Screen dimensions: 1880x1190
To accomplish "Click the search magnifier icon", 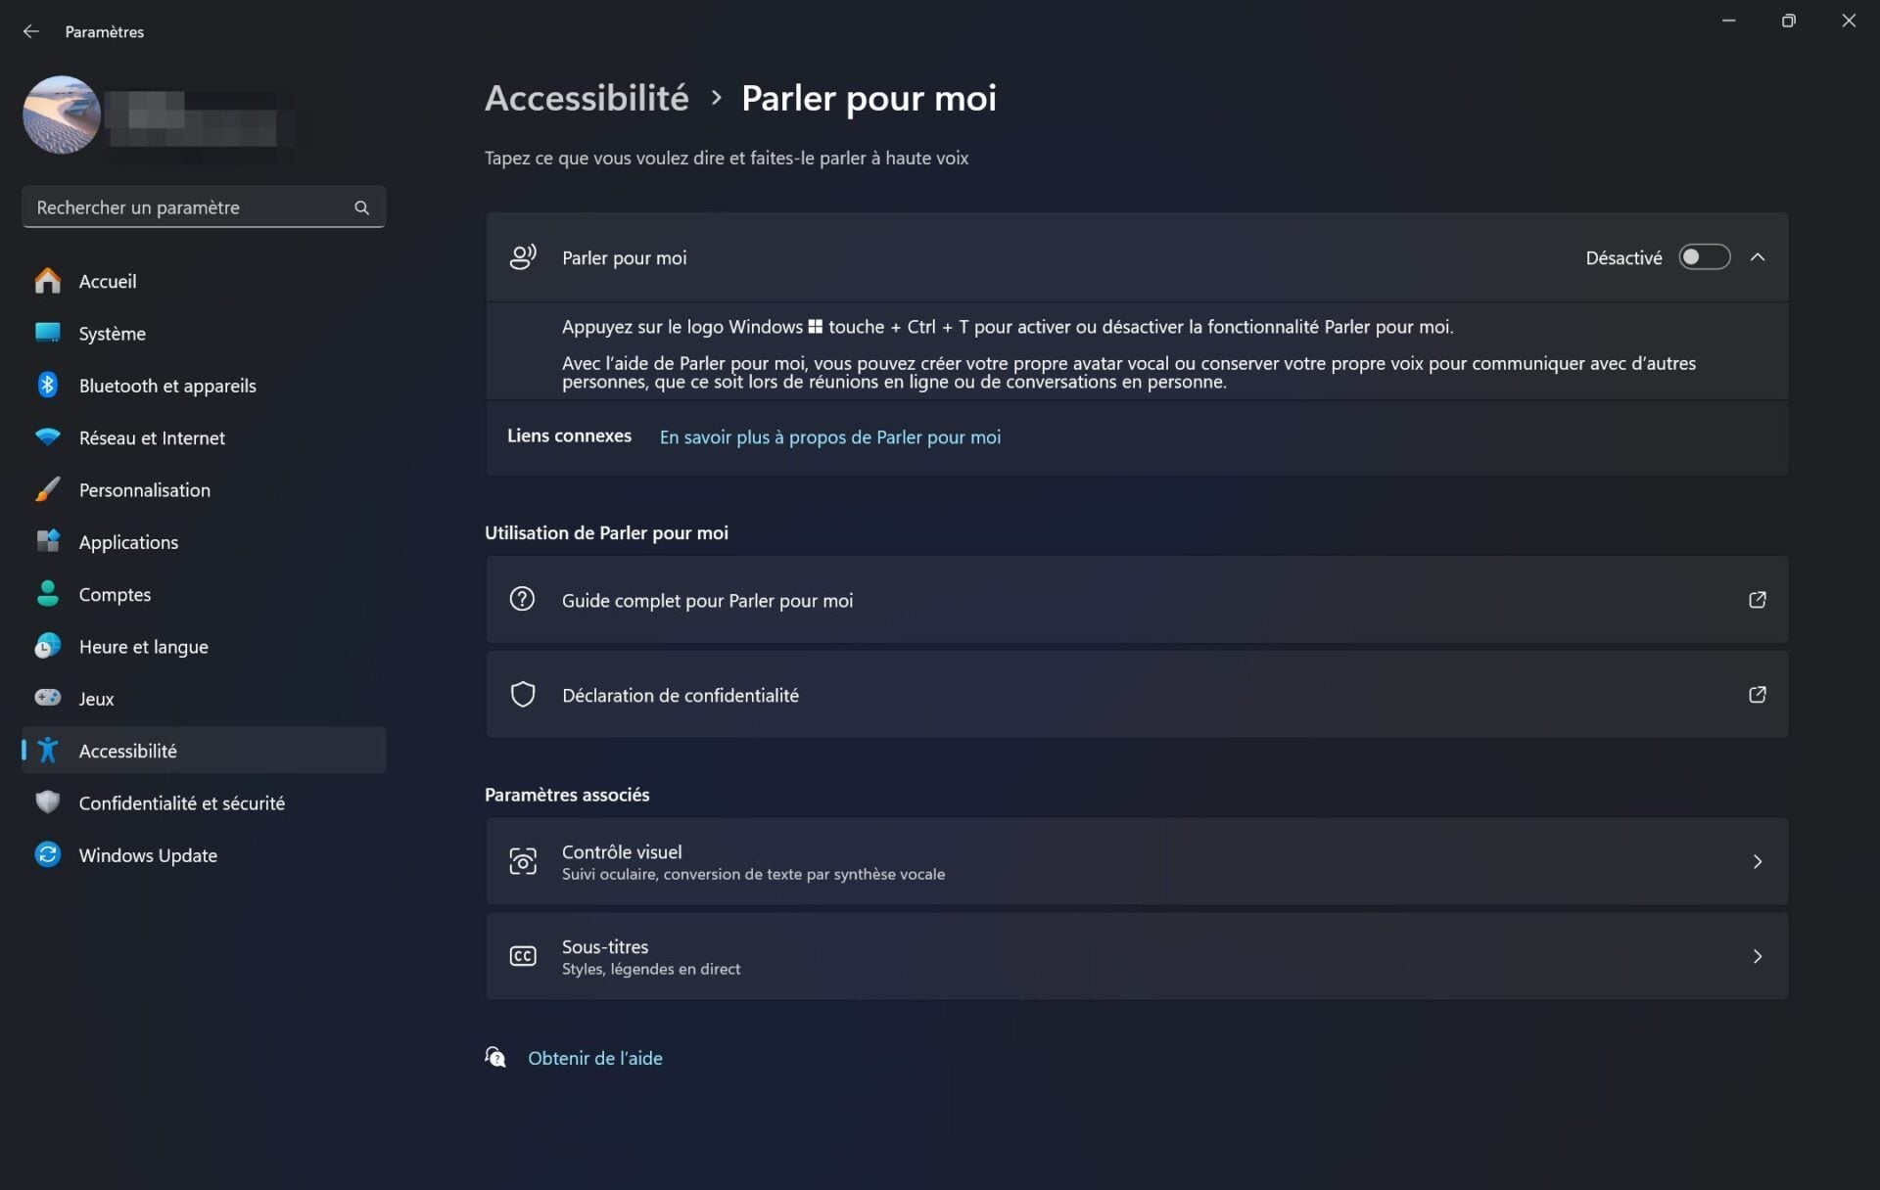I will (361, 207).
